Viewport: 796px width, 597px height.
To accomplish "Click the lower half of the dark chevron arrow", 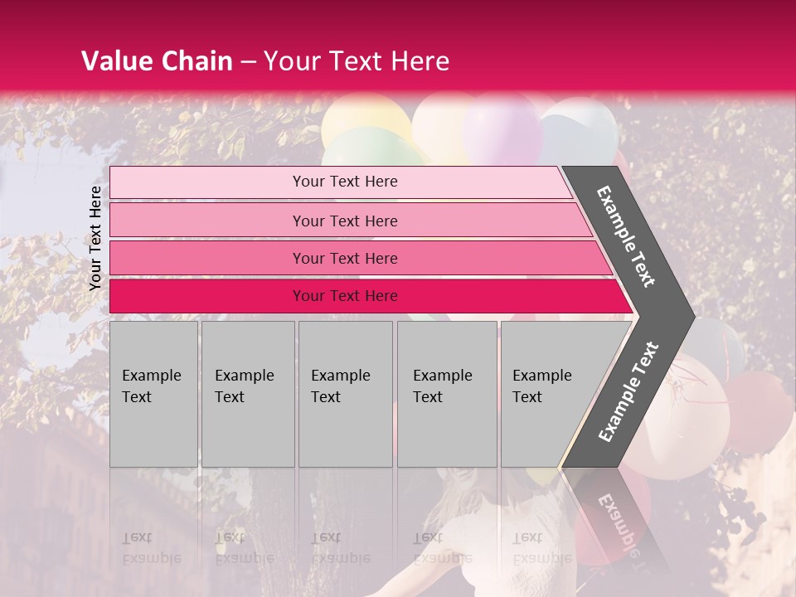I will pos(628,394).
